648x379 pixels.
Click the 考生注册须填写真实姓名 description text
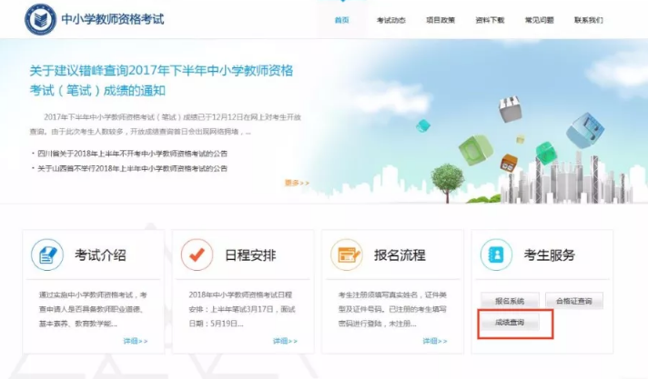(x=392, y=309)
